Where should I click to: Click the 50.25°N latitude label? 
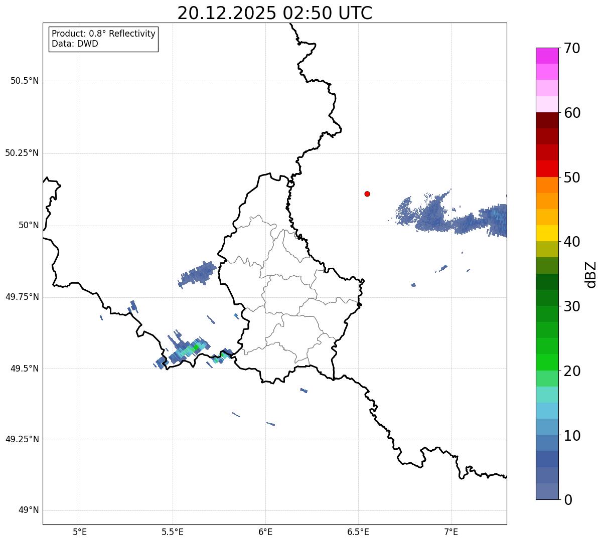point(22,153)
